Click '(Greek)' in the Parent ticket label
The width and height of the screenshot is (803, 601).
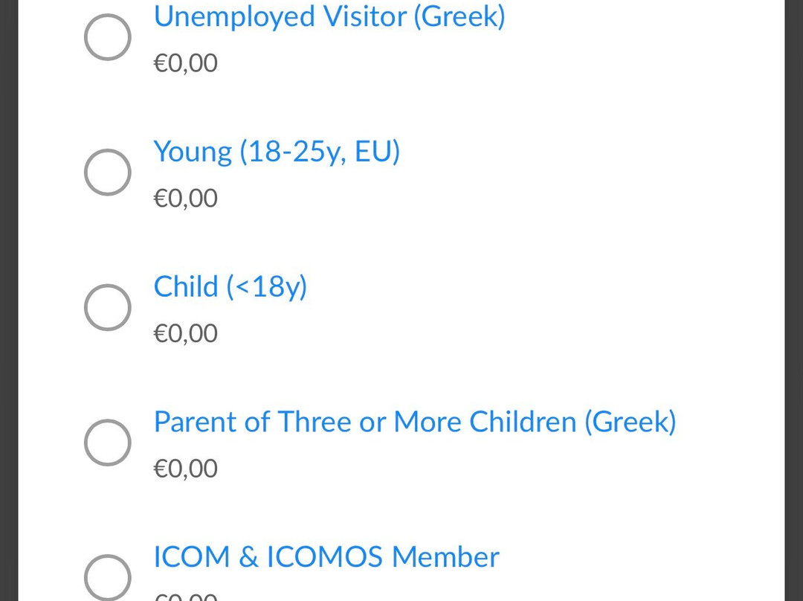click(631, 422)
